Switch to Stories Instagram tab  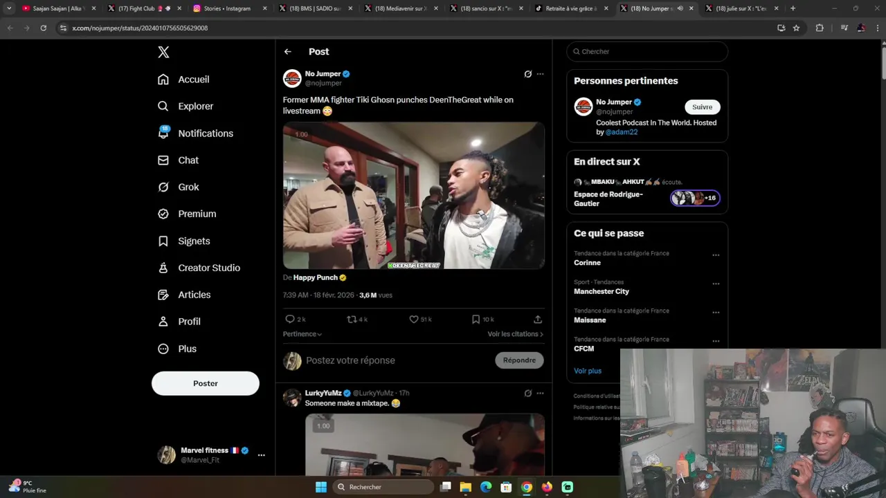click(230, 8)
